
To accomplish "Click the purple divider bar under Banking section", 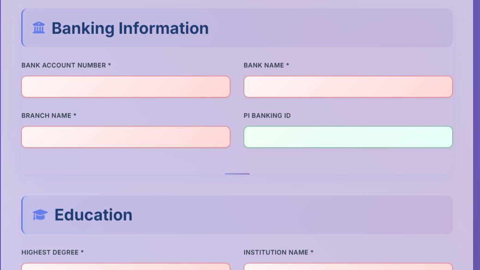I will tap(237, 174).
